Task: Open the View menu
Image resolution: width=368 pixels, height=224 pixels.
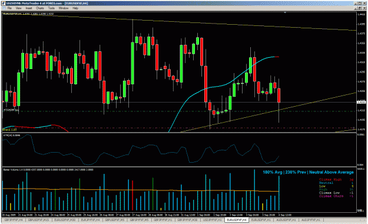Action: [x=18, y=8]
